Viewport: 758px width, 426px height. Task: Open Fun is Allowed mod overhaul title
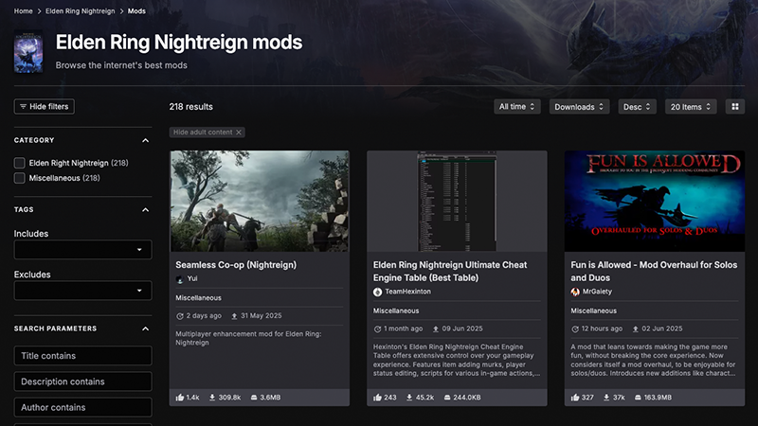pyautogui.click(x=654, y=272)
